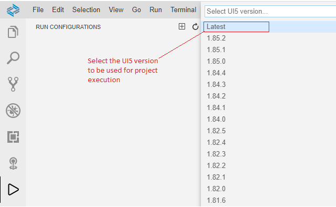
Task: Open the Go menu
Action: point(136,9)
